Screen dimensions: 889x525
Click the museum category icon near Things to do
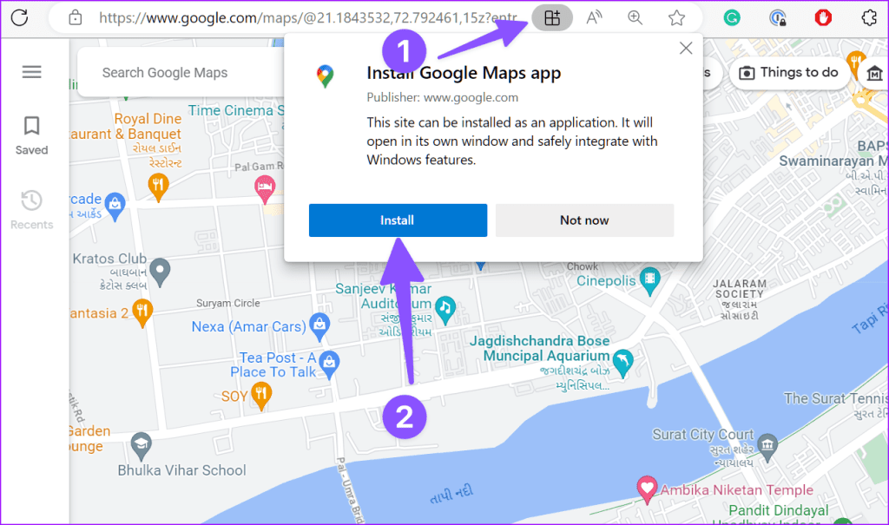pos(873,73)
